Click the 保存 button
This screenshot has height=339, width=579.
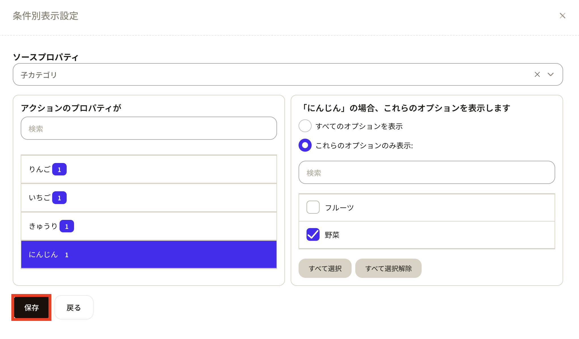click(x=31, y=308)
